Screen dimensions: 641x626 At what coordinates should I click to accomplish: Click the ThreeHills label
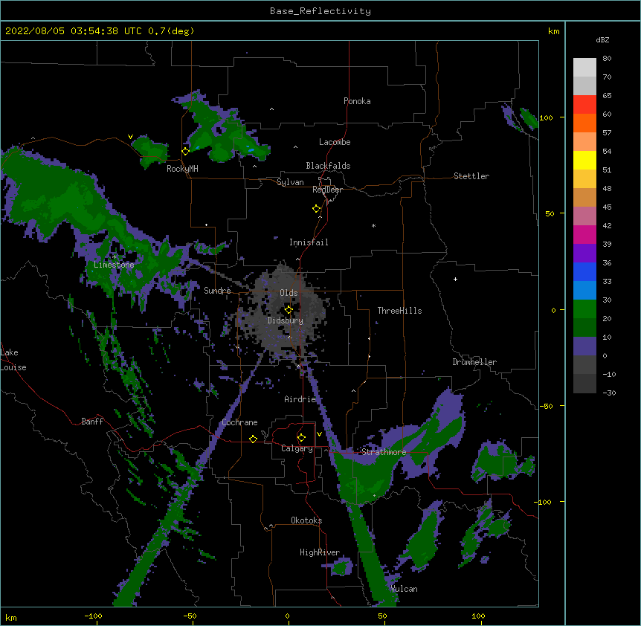pyautogui.click(x=399, y=311)
